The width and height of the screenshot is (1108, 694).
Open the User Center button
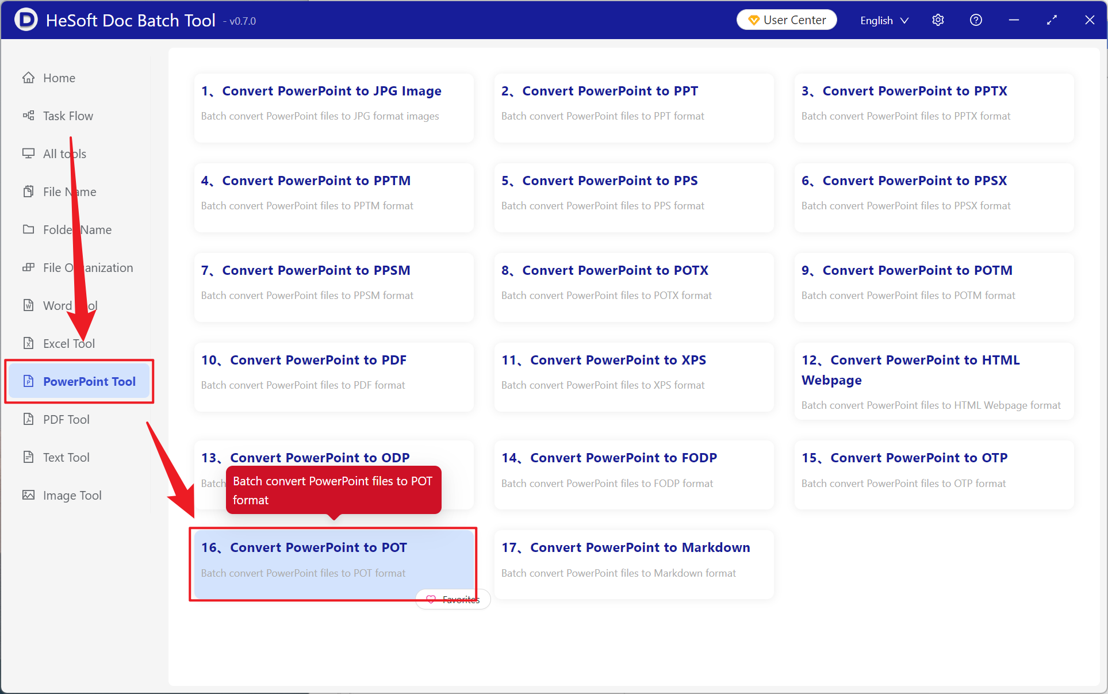click(787, 20)
